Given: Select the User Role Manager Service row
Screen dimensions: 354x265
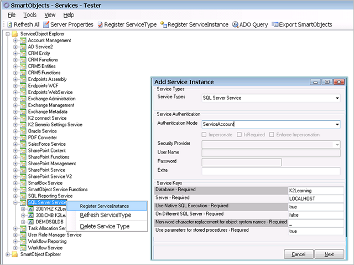Looking at the screenshot, I should tap(55, 235).
